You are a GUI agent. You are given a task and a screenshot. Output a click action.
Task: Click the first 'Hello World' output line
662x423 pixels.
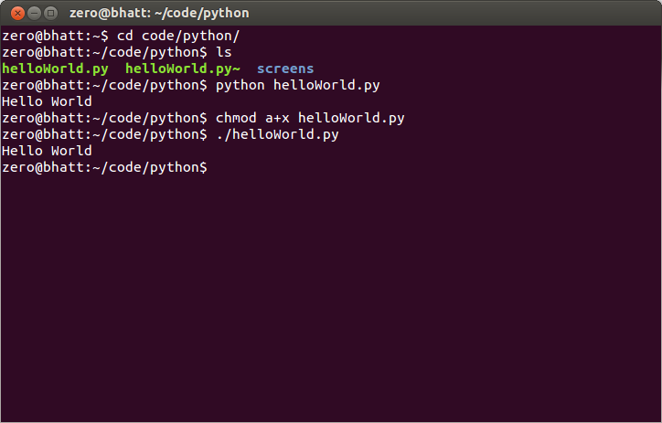(47, 101)
